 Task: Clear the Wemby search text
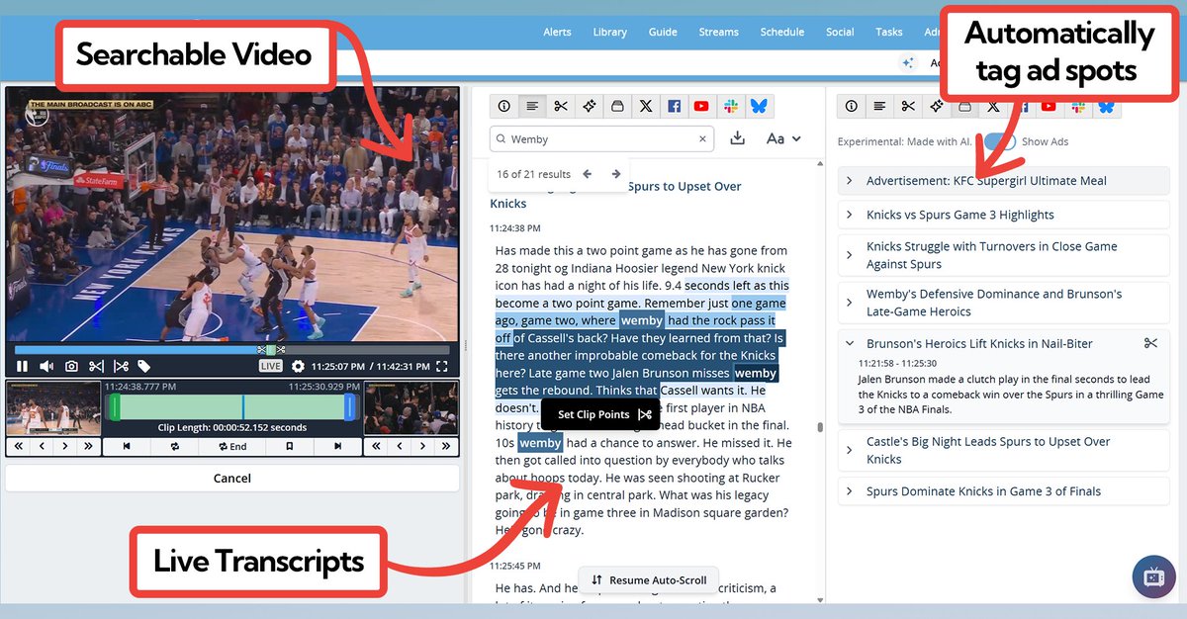pyautogui.click(x=702, y=139)
